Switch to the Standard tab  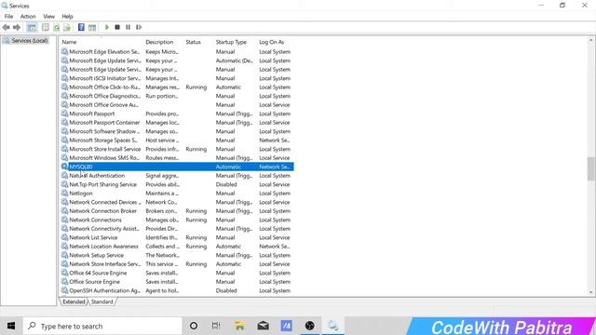coord(102,301)
